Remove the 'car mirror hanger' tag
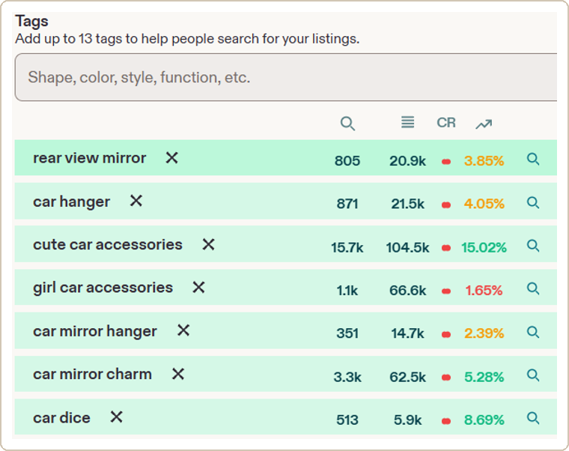Screen dimensions: 569x451 click(x=183, y=330)
